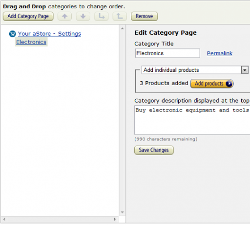Remove the selected category

click(144, 16)
